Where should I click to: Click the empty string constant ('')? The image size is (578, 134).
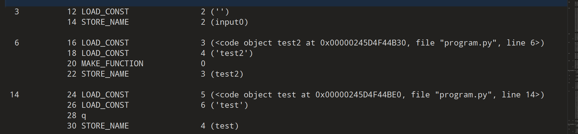click(x=220, y=12)
